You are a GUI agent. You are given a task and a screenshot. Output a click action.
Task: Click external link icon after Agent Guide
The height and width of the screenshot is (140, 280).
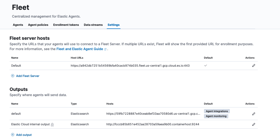tap(105, 49)
